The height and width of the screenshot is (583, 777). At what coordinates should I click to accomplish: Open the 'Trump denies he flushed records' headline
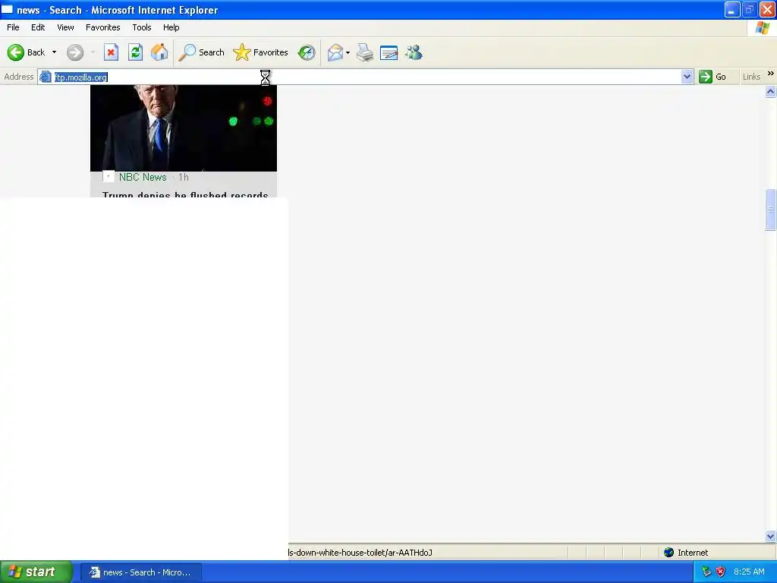(x=185, y=194)
